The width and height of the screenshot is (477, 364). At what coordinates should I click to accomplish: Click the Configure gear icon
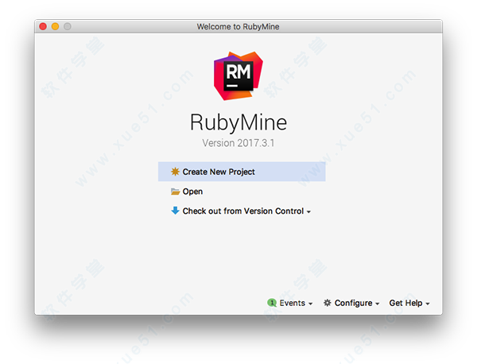328,303
